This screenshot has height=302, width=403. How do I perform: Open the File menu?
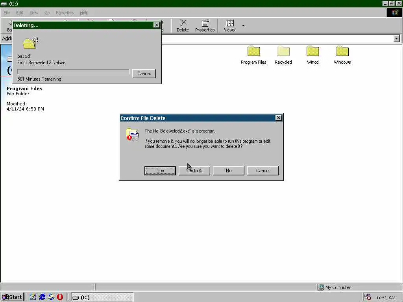[7, 13]
